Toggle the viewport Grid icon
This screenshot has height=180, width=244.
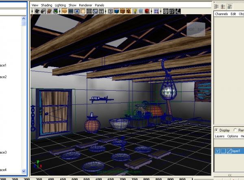click(x=64, y=11)
